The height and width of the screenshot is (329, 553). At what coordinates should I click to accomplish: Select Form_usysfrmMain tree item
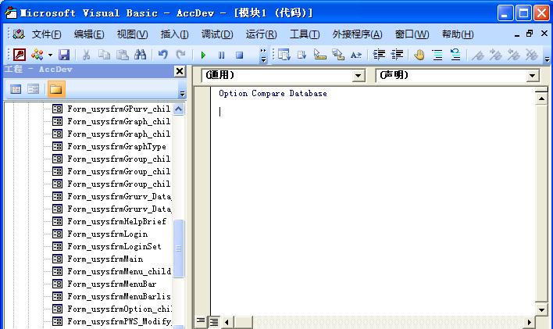coord(105,259)
